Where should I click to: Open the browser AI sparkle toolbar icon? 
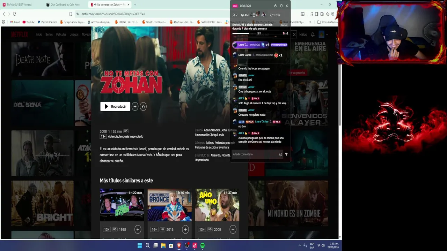(327, 14)
